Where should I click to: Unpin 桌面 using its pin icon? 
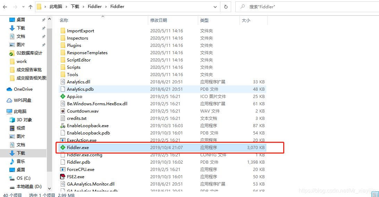(x=43, y=20)
